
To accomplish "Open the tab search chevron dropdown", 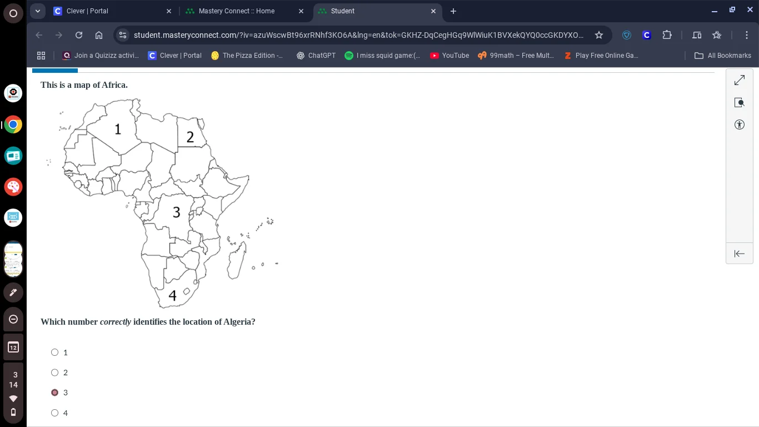I will tap(38, 11).
